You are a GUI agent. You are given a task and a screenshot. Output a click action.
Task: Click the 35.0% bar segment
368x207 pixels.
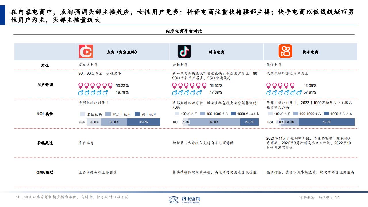click(114, 122)
